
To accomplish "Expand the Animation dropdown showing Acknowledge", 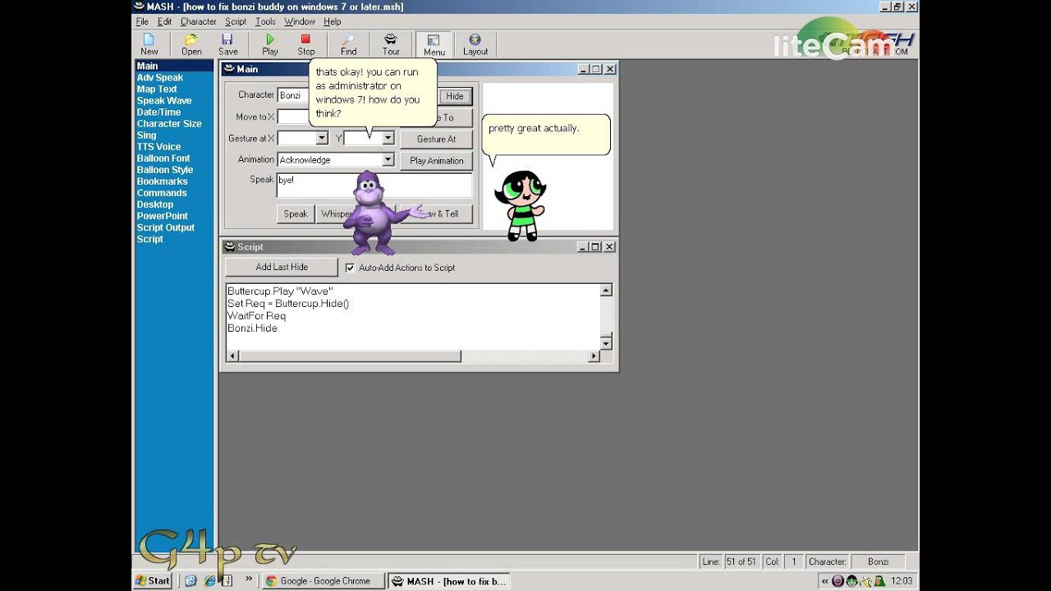I will [388, 160].
